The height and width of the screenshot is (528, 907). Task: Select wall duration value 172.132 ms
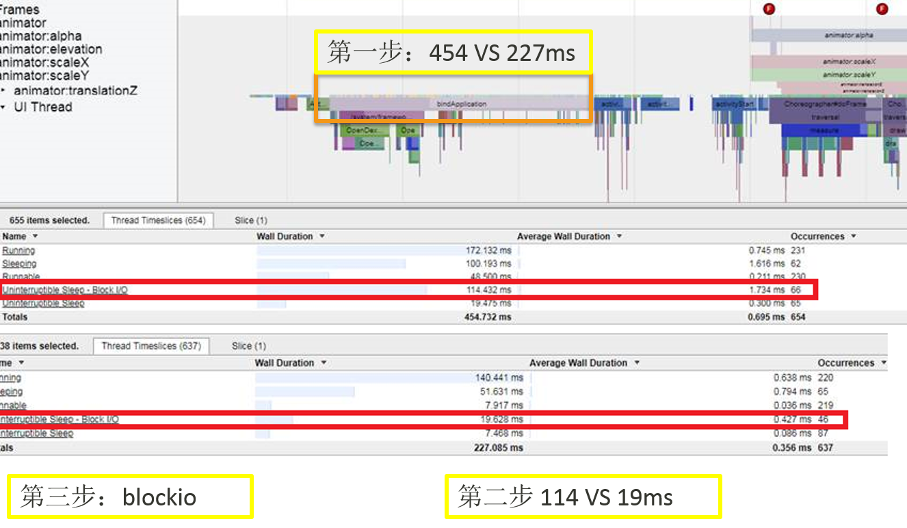488,250
